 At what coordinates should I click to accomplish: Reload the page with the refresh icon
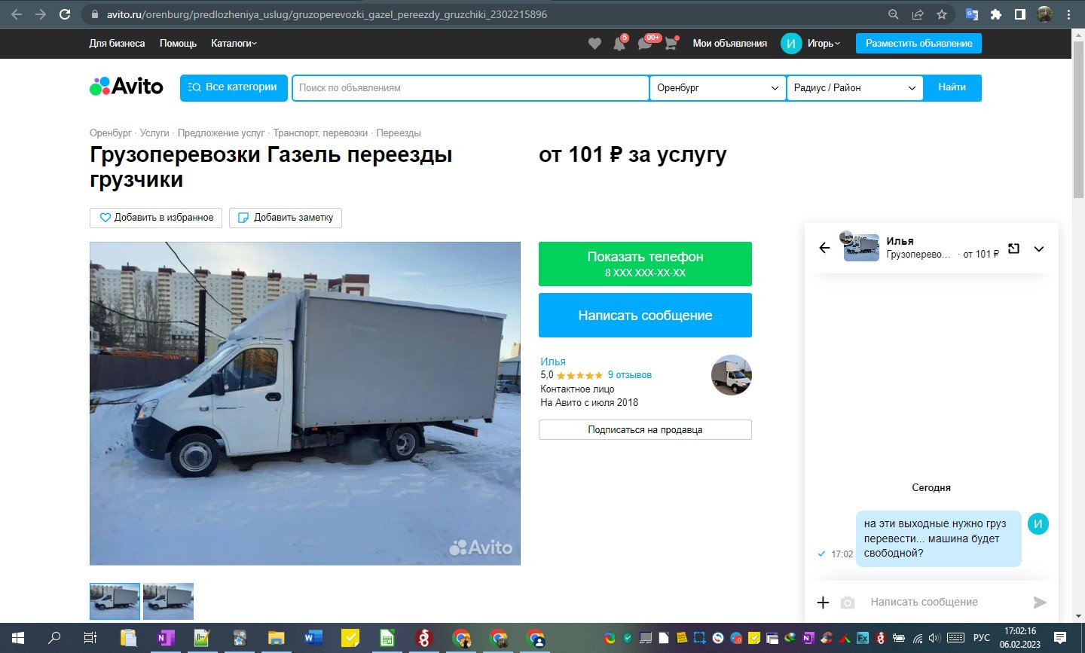65,14
